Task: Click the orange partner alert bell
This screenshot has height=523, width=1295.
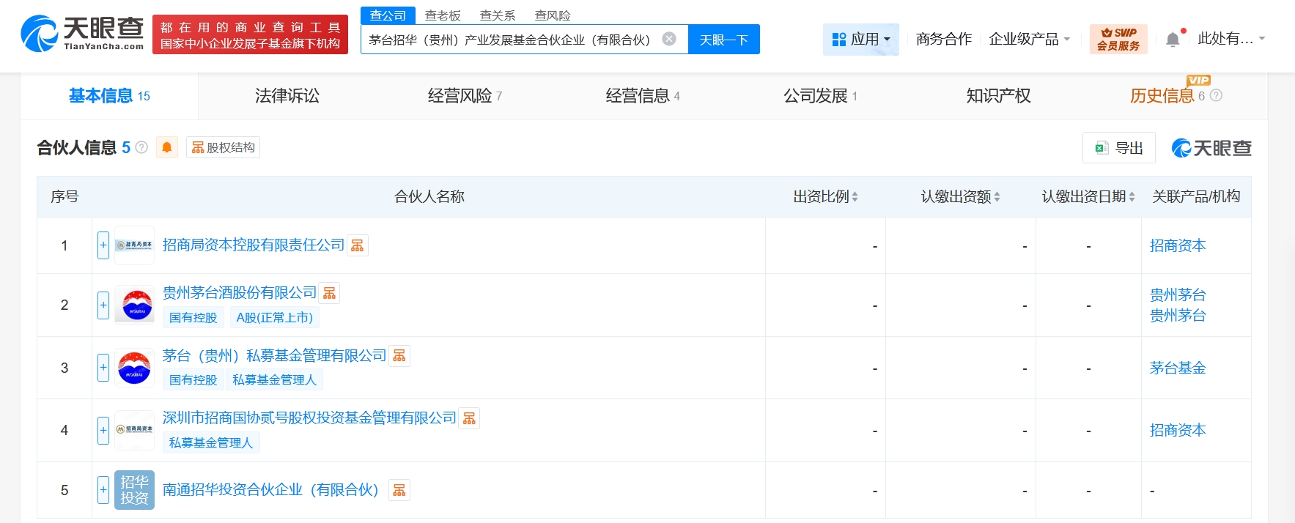Action: pos(167,148)
